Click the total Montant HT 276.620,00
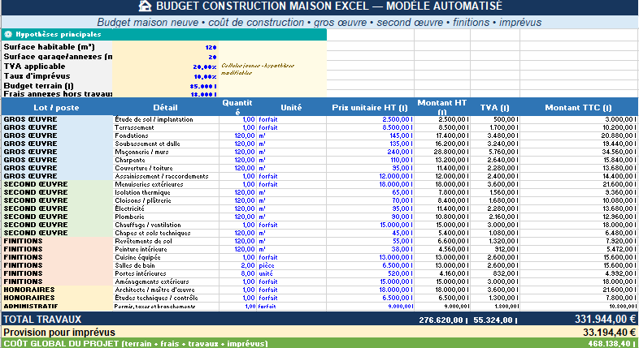Image resolution: width=639 pixels, height=348 pixels. click(x=443, y=320)
